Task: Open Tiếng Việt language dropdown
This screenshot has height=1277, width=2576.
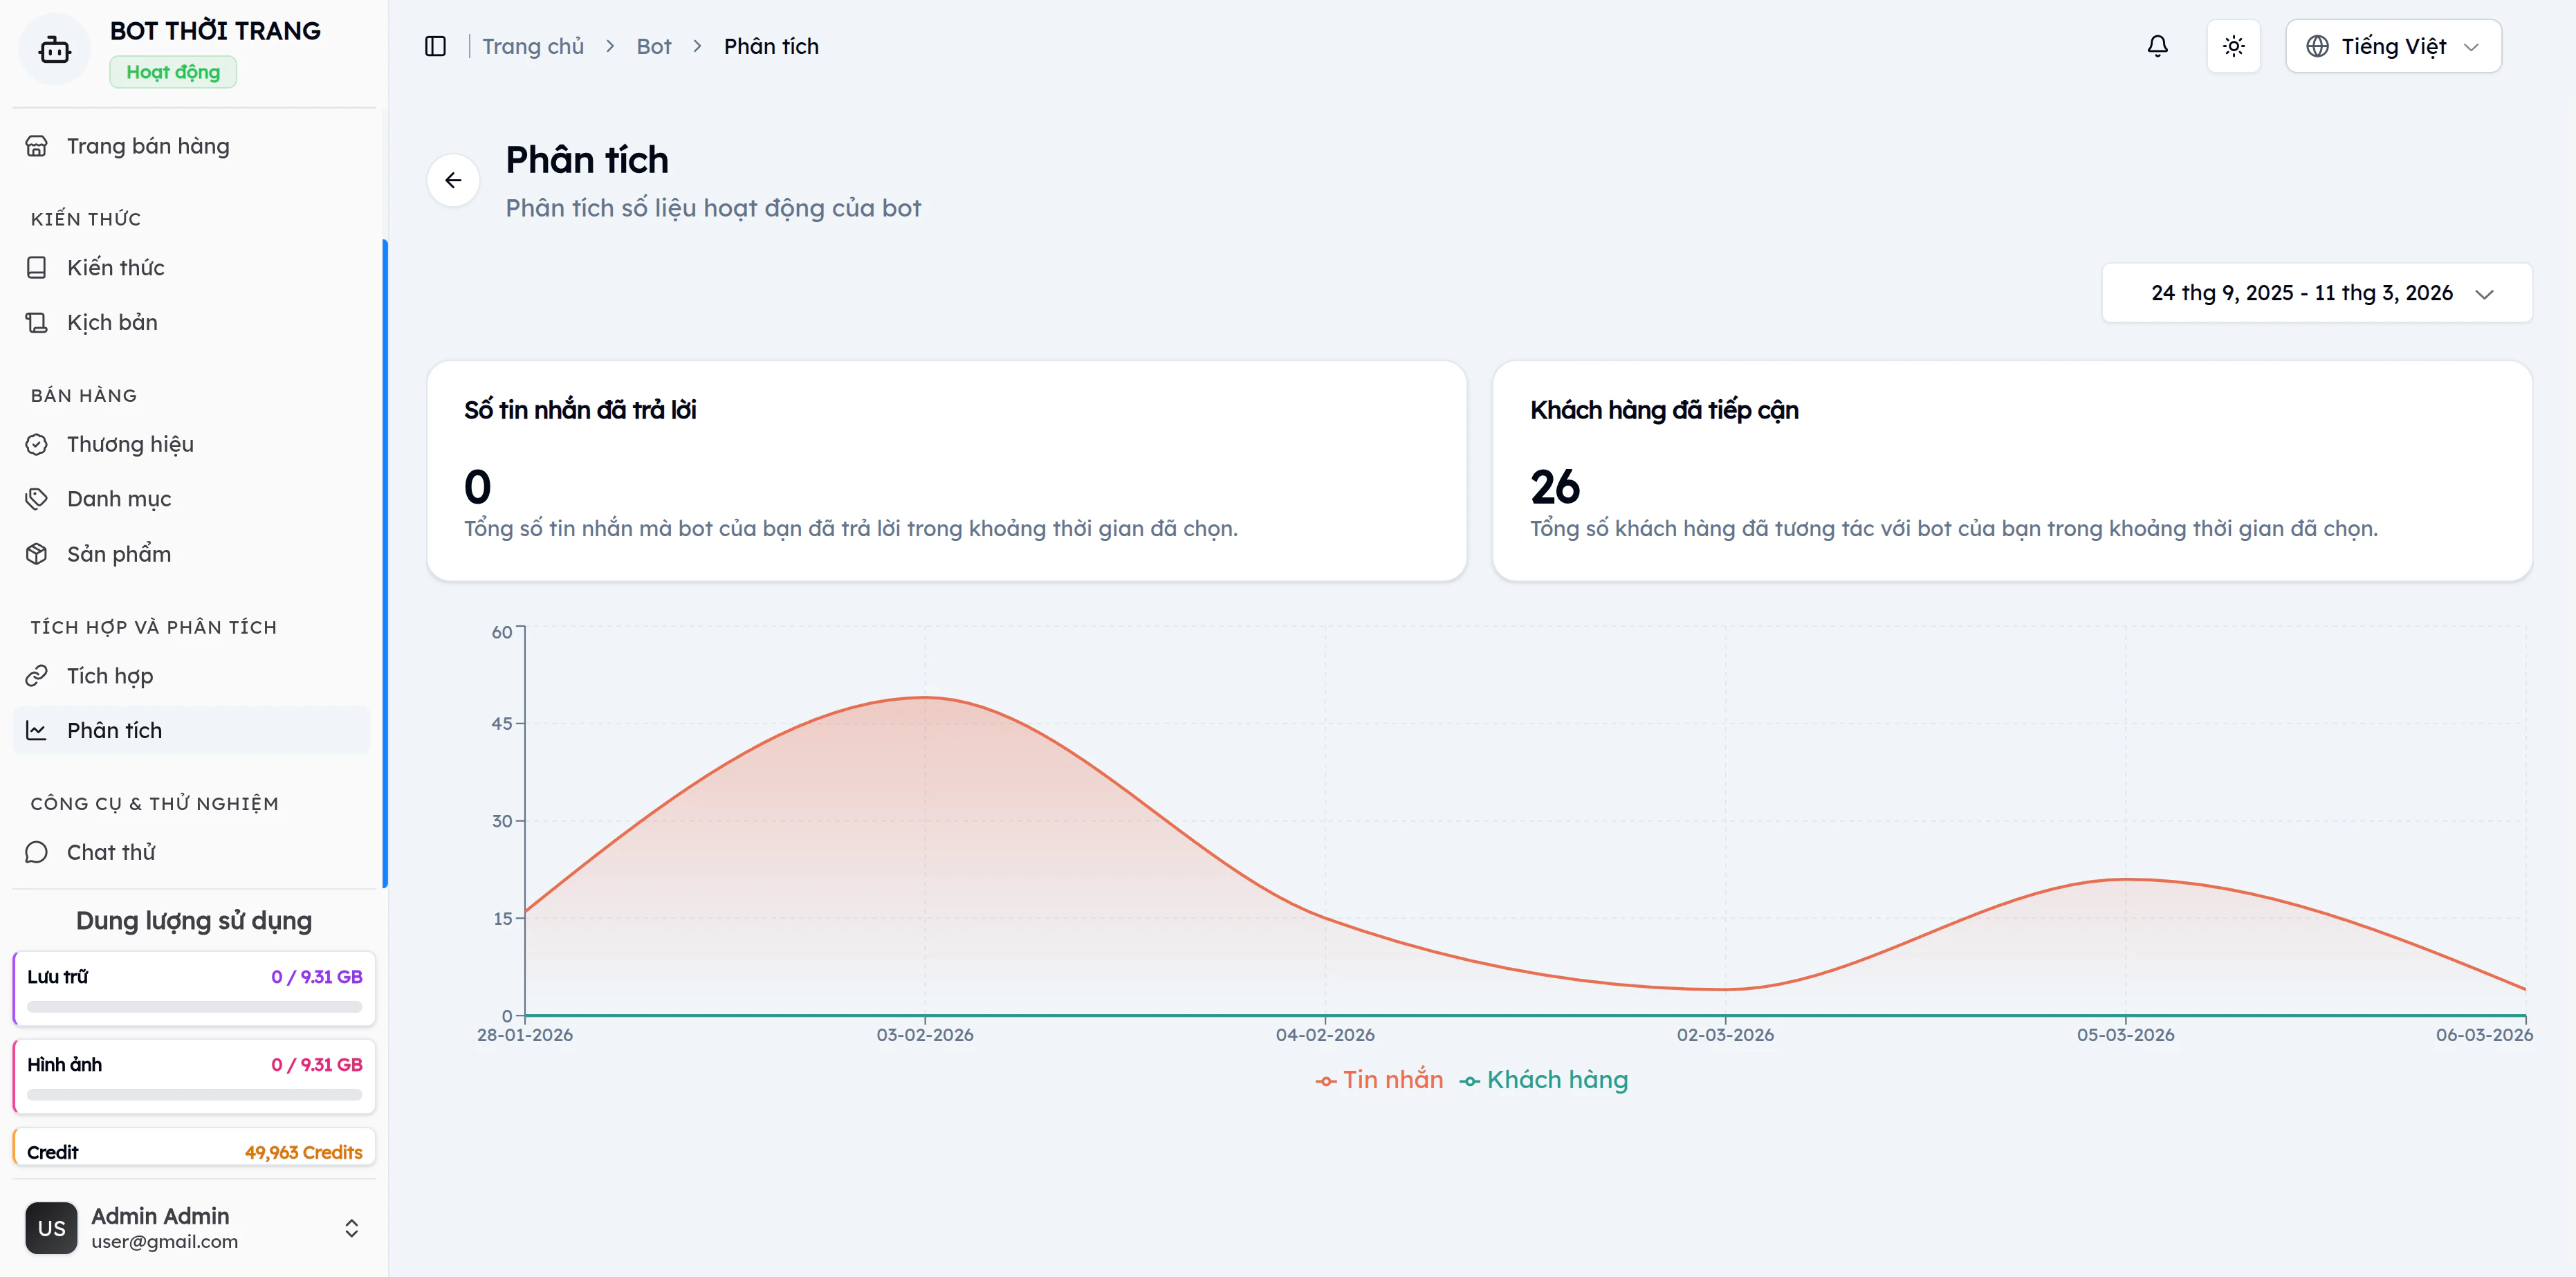Action: pos(2392,46)
